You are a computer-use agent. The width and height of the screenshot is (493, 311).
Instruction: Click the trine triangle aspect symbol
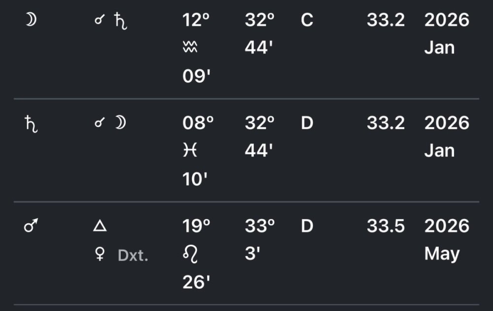100,226
